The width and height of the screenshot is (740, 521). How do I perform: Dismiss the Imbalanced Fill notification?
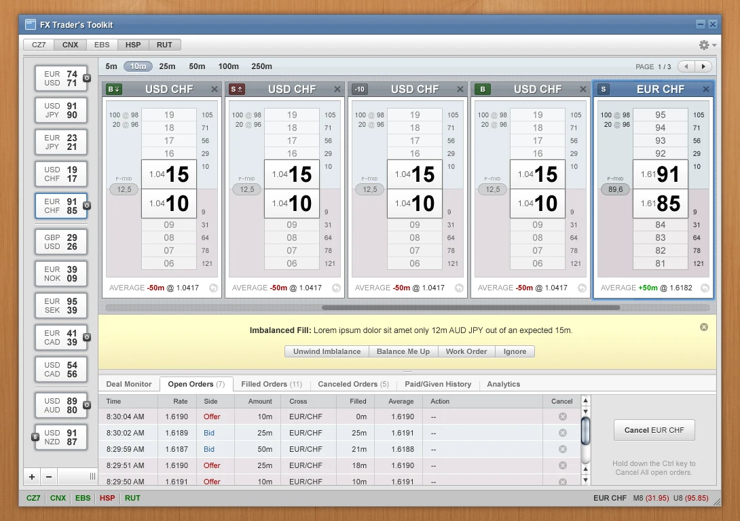[703, 327]
